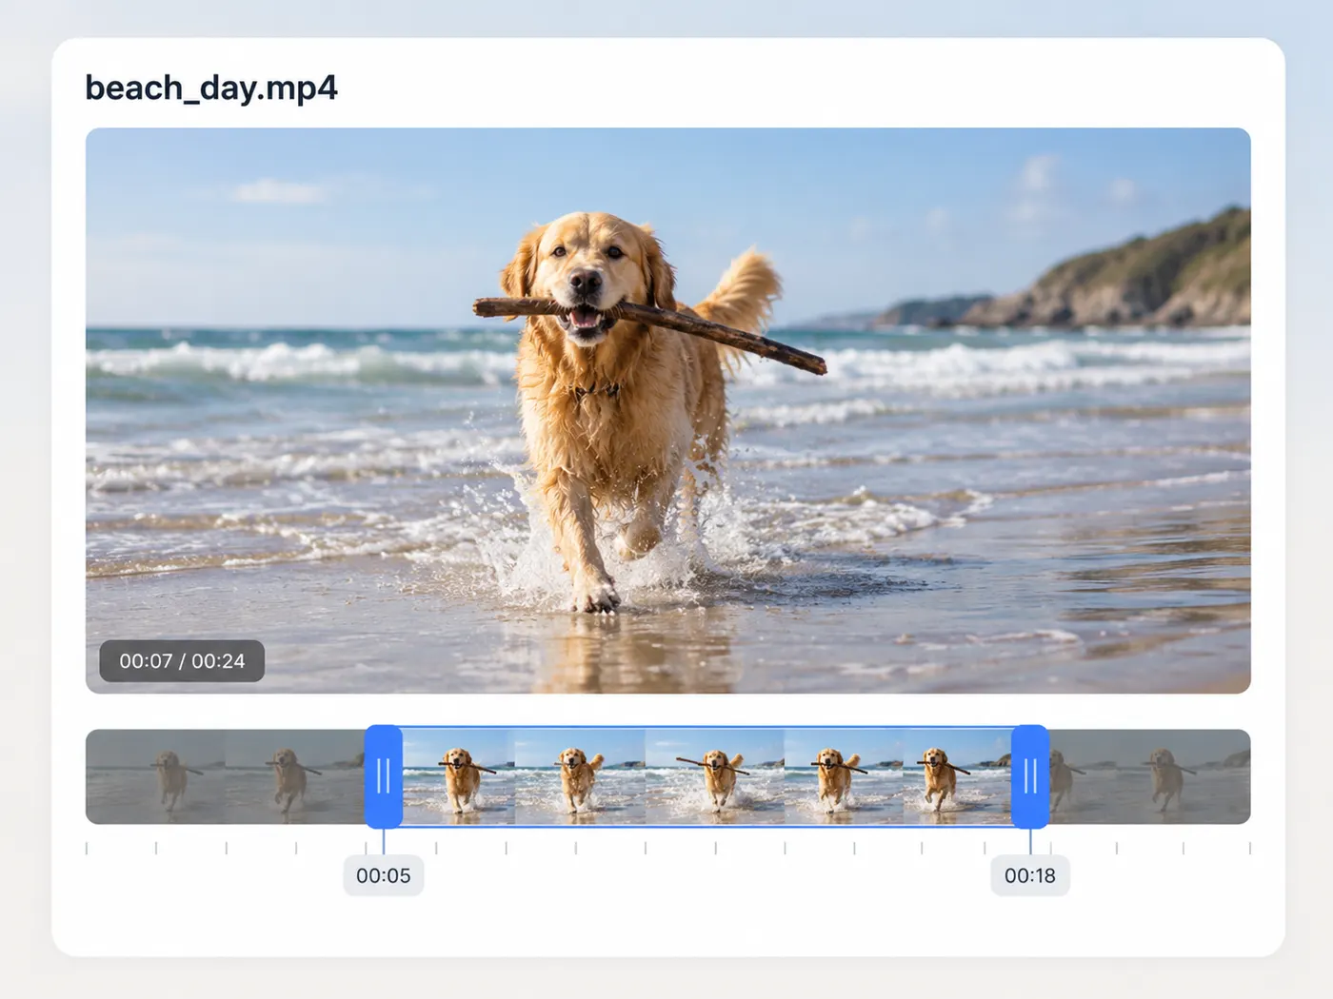Click the 00:07 / 00:24 timecode badge

(x=182, y=661)
